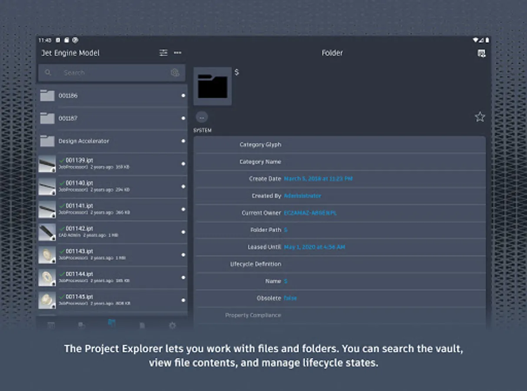This screenshot has height=391, width=527.
Task: Click the top-right folder action icon
Action: pyautogui.click(x=481, y=53)
